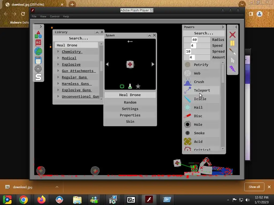Close the Library panel

[102, 32]
